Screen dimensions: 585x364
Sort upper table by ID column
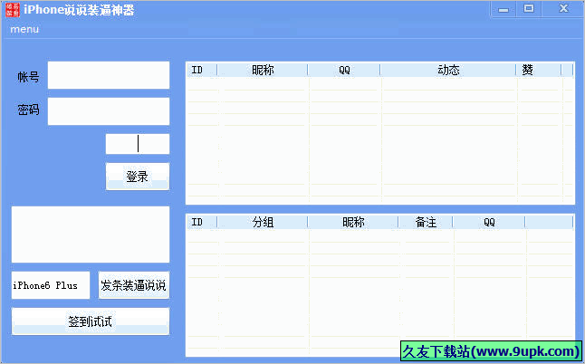click(202, 70)
